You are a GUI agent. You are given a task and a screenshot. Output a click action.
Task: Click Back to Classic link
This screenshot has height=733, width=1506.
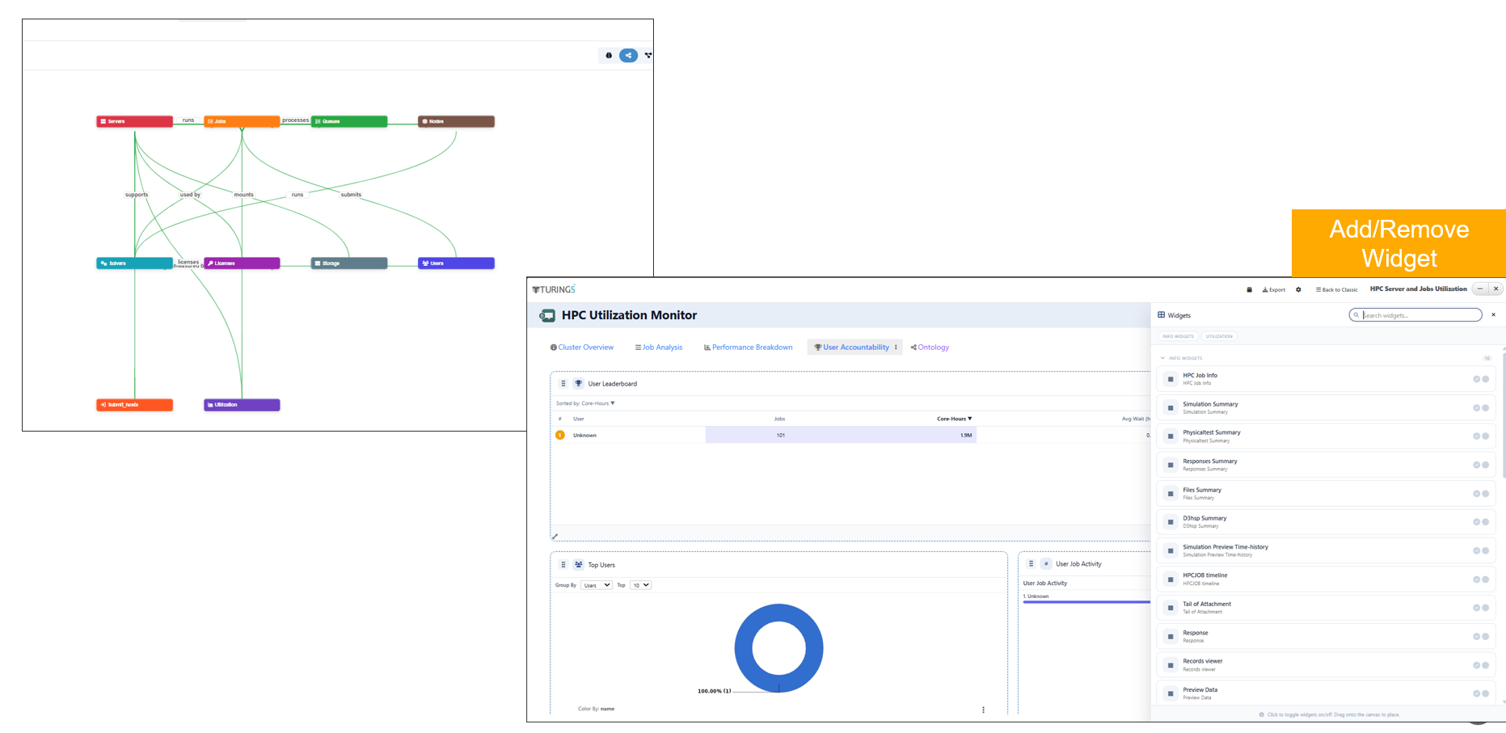pyautogui.click(x=1337, y=289)
